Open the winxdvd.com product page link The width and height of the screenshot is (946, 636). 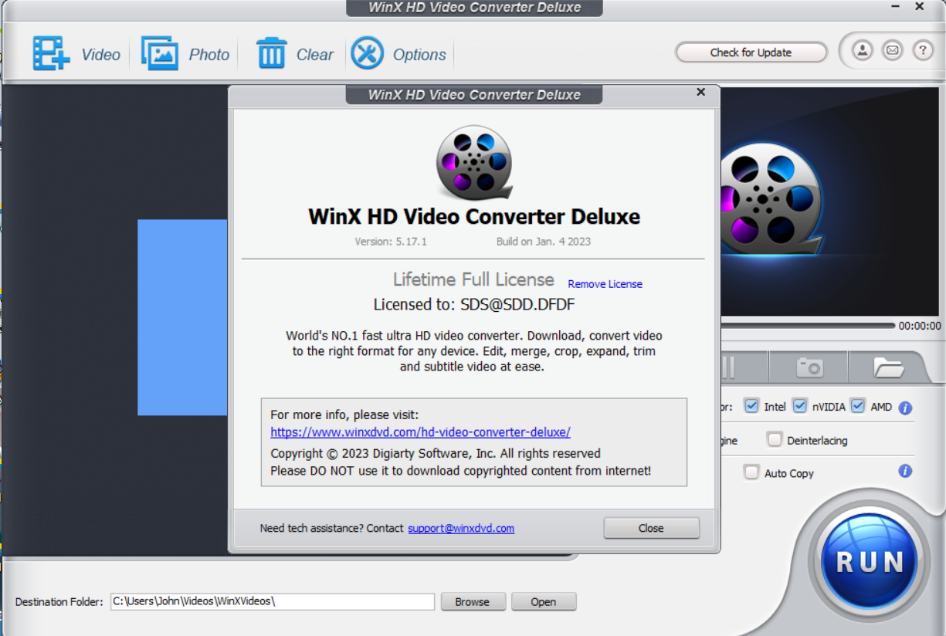(x=420, y=432)
